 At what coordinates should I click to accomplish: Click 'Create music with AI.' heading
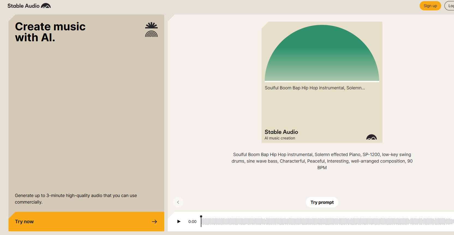coord(50,32)
